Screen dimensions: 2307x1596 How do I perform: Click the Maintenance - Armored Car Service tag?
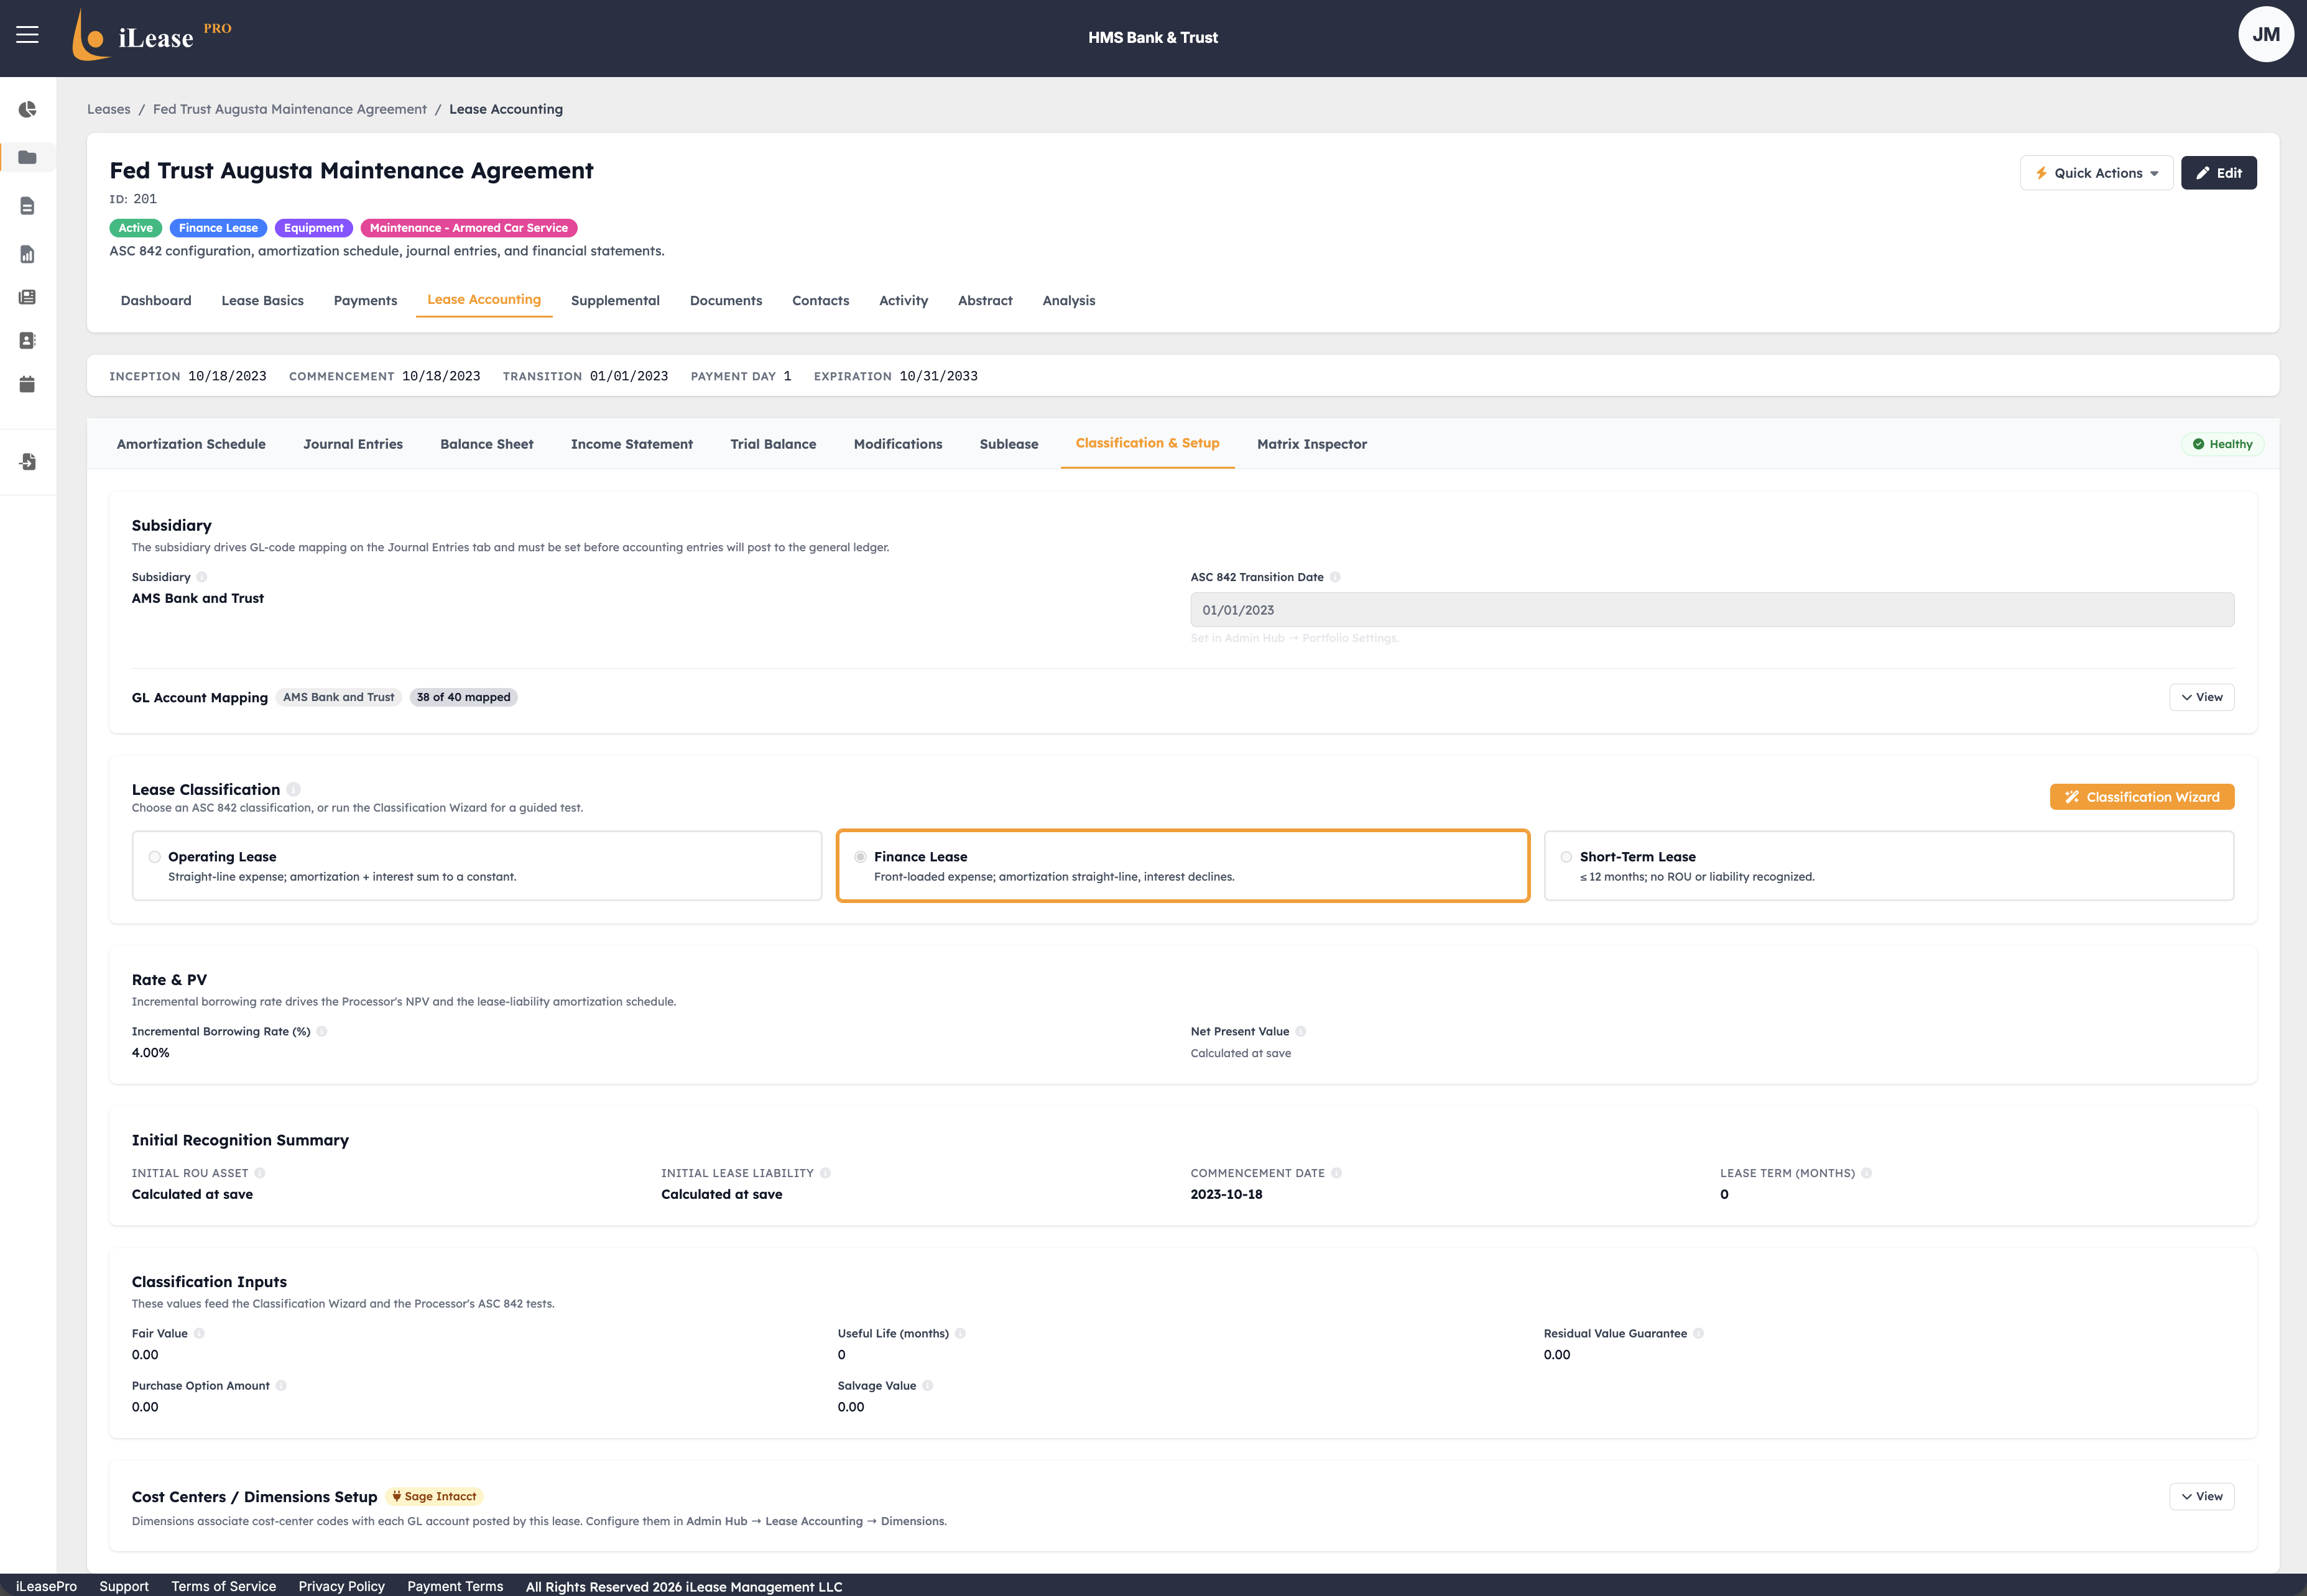(468, 228)
